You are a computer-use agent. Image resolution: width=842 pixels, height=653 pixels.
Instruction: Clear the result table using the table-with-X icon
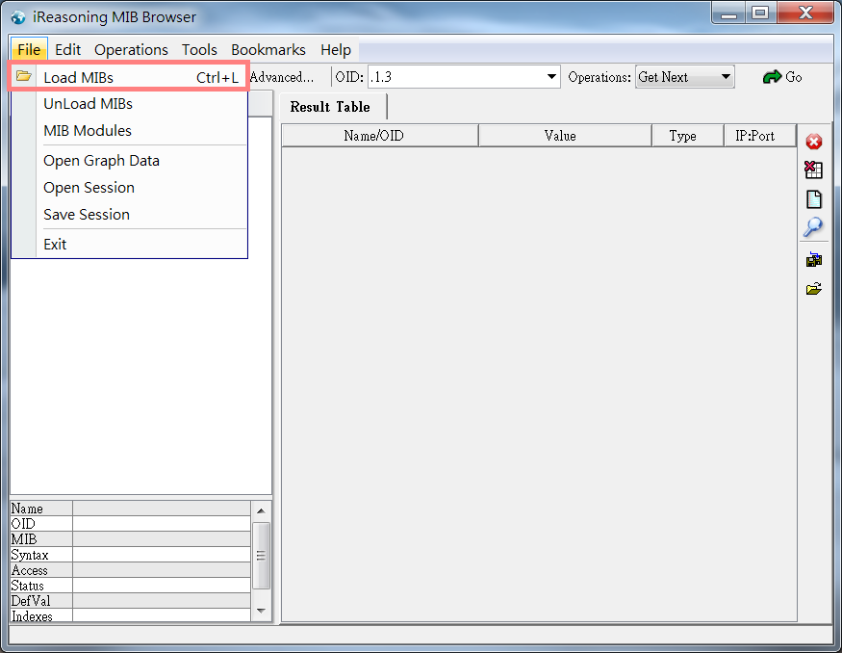point(813,170)
